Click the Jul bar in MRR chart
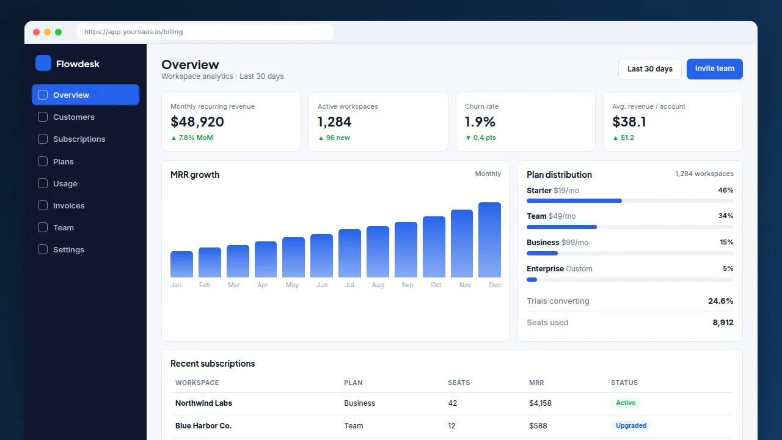This screenshot has height=440, width=782. click(349, 253)
